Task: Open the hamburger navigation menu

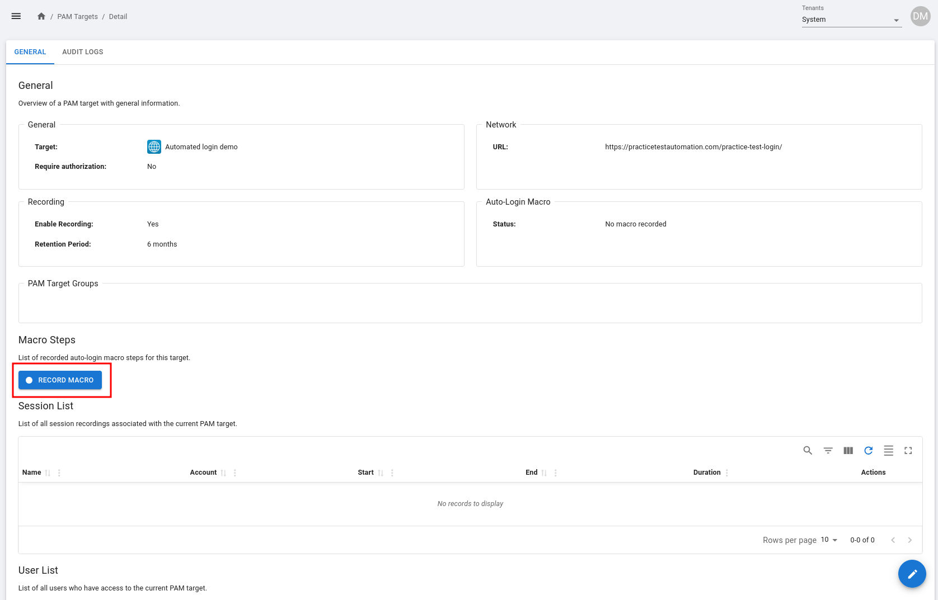Action: point(16,16)
